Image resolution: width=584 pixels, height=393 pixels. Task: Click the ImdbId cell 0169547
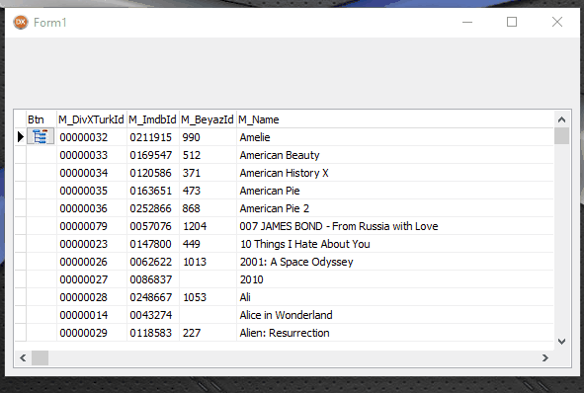click(153, 155)
